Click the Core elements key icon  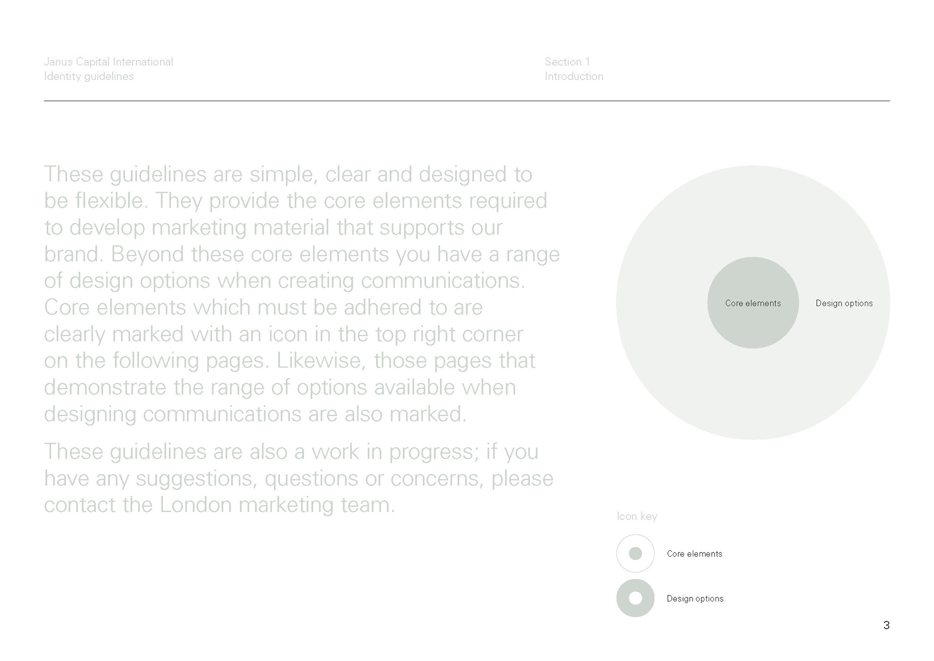pyautogui.click(x=635, y=553)
